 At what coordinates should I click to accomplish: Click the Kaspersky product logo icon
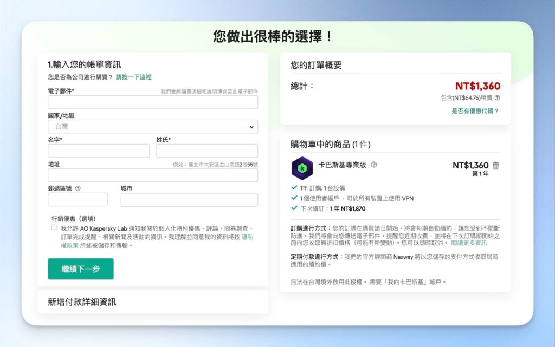(x=302, y=168)
